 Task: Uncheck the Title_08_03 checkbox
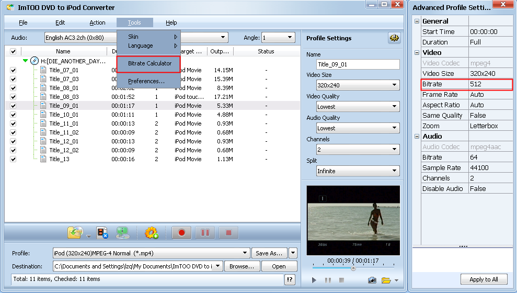coord(13,97)
